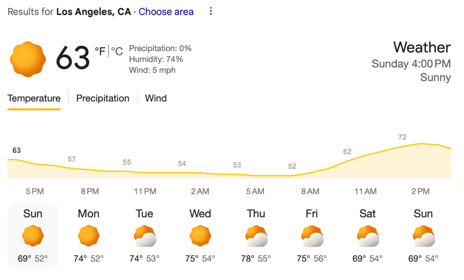Select the Temperature tab
The width and height of the screenshot is (464, 280).
tap(34, 98)
